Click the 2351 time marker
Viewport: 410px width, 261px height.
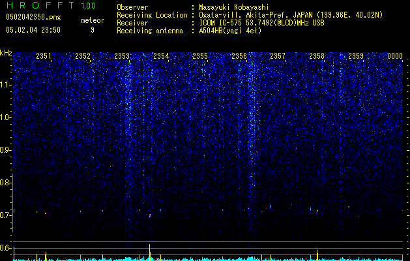point(44,56)
